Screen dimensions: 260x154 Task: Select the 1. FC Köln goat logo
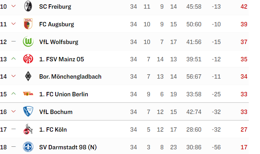[x=28, y=129]
